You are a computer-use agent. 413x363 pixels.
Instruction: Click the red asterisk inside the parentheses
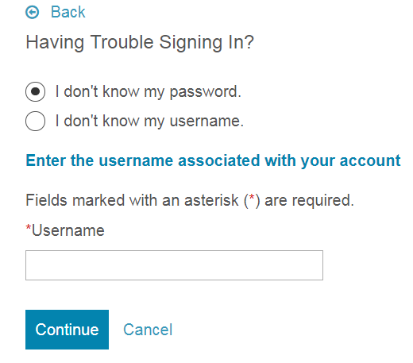pyautogui.click(x=252, y=198)
